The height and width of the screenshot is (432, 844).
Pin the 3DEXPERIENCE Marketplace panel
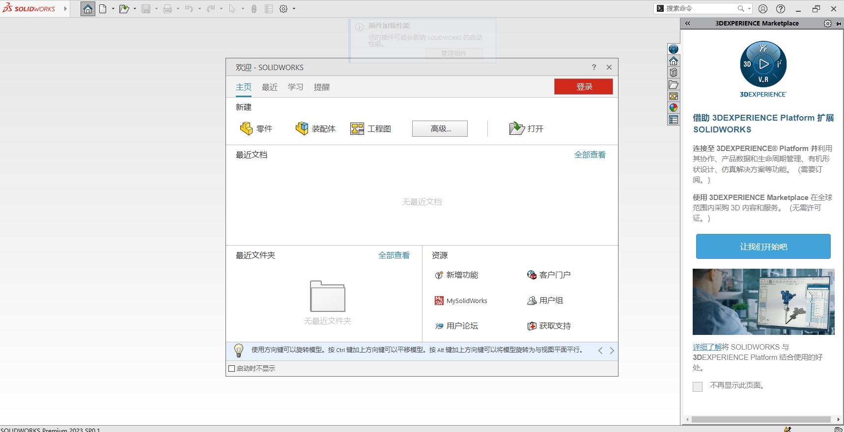(x=838, y=24)
